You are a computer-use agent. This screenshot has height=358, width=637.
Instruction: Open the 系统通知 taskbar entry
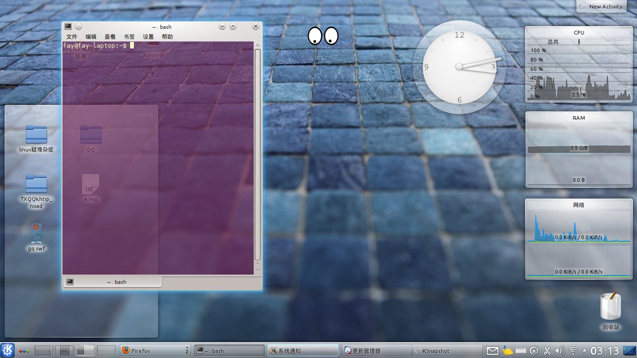303,351
